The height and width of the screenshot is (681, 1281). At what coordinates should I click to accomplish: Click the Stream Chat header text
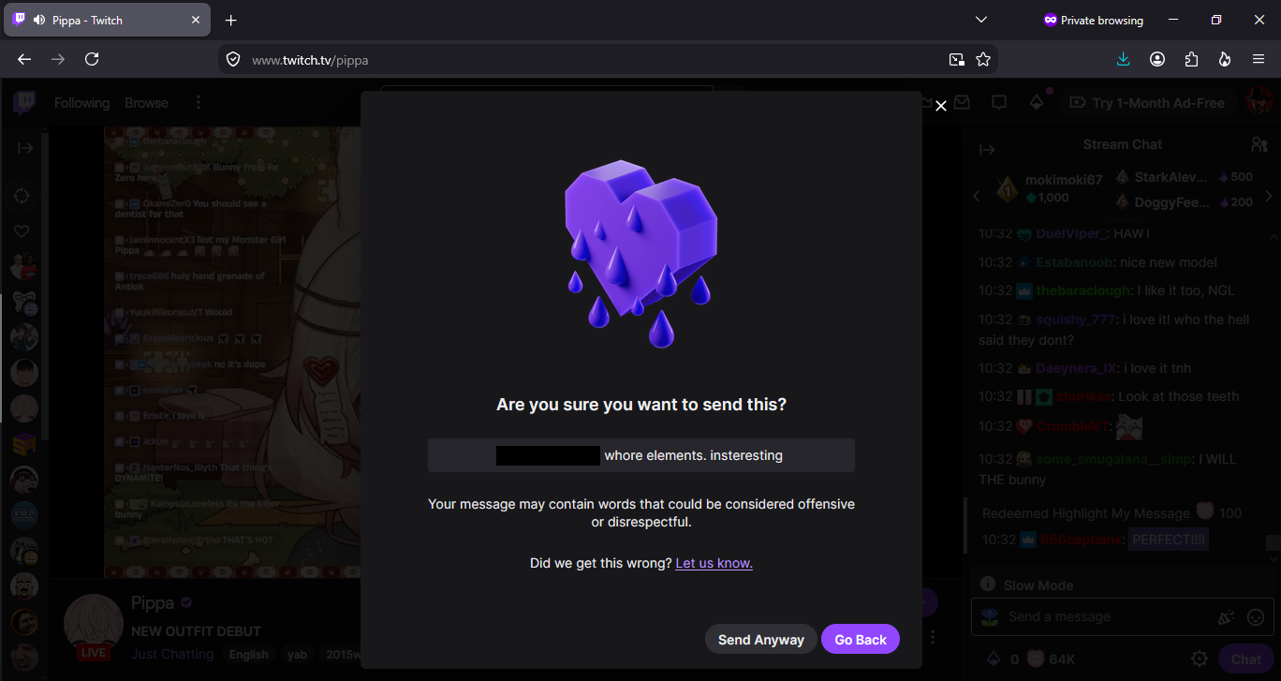coord(1122,144)
